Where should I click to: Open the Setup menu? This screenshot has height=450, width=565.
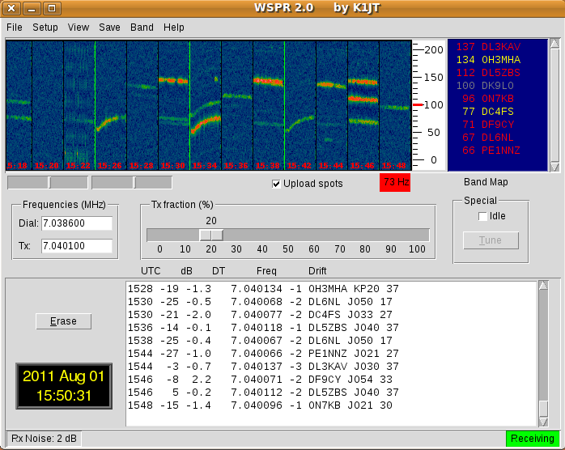[x=45, y=28]
